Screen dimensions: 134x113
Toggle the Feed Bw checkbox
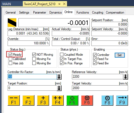pyautogui.click(x=95, y=63)
